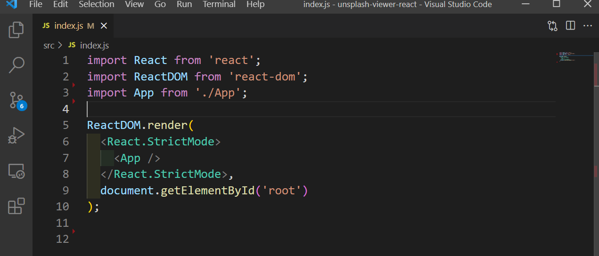
Task: Click line number 1 in gutter
Action: point(66,60)
